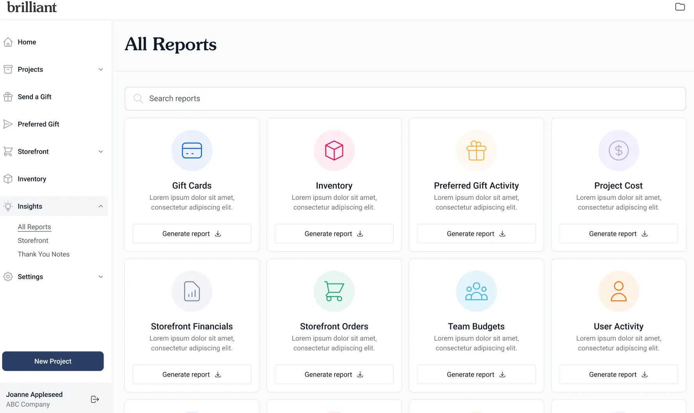Generate the Inventory report
The width and height of the screenshot is (694, 413).
tap(334, 234)
